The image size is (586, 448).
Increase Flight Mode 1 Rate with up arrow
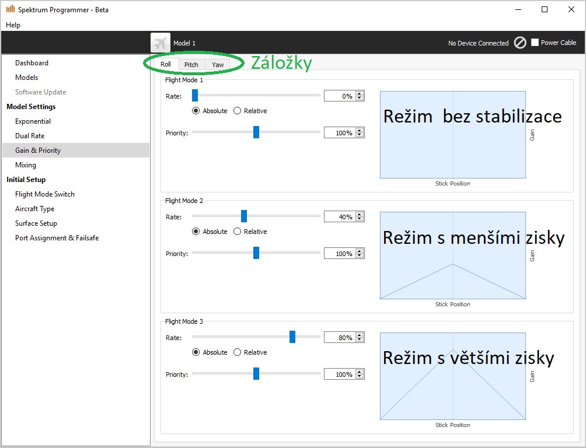(360, 93)
